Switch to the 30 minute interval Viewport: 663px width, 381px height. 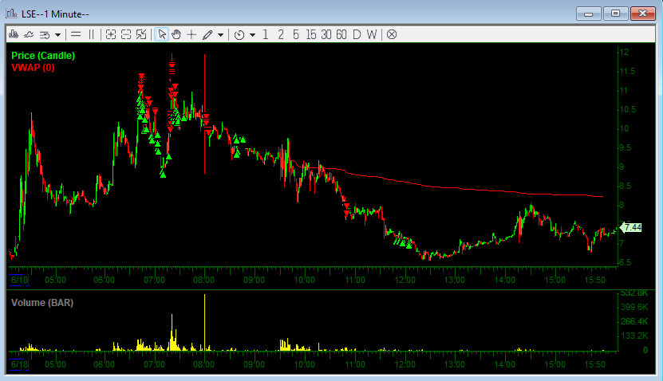click(x=326, y=34)
